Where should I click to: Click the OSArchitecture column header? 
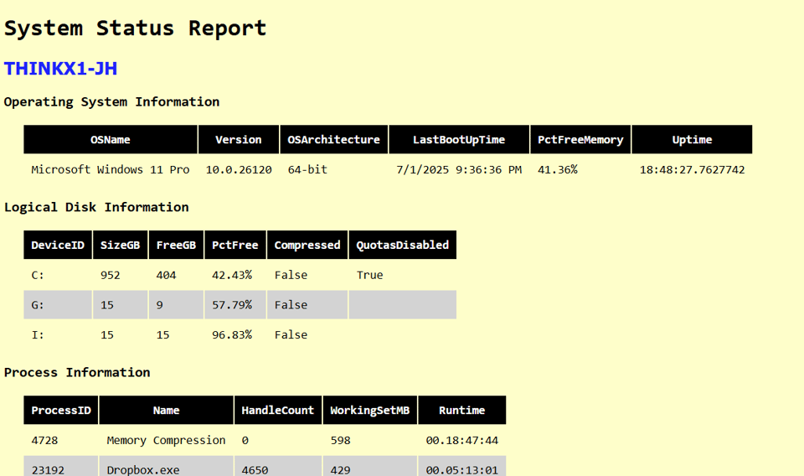pyautogui.click(x=333, y=140)
